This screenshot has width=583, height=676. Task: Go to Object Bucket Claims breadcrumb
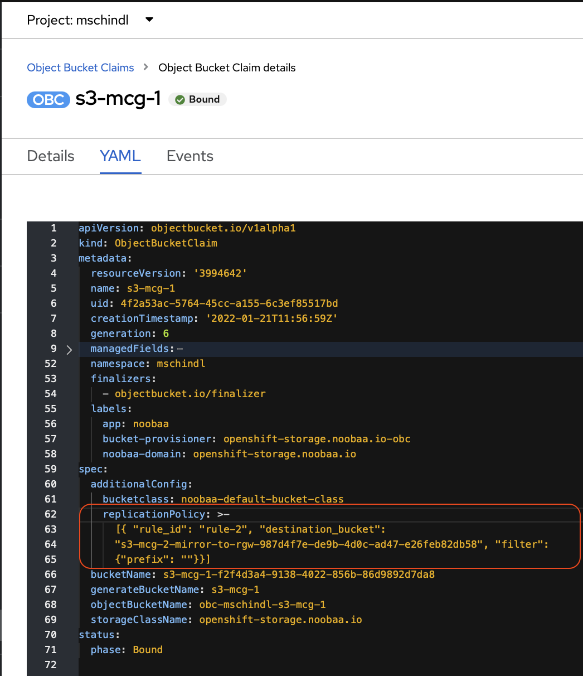[80, 67]
